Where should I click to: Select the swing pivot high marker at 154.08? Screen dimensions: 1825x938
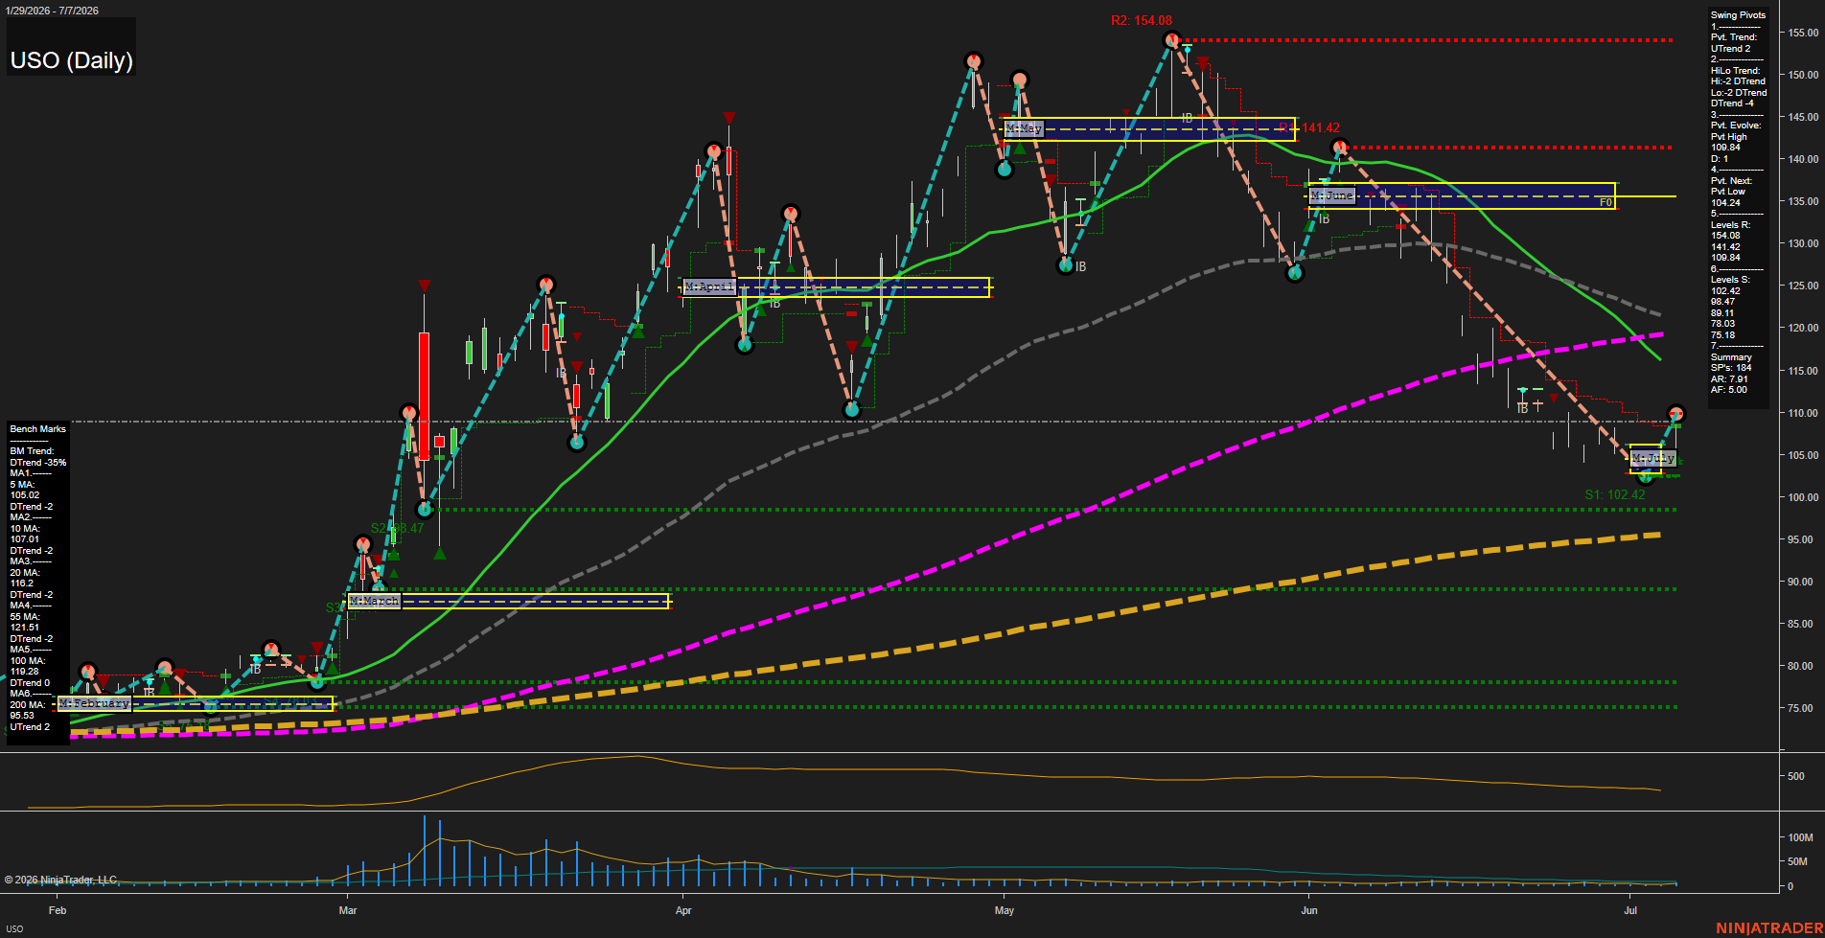tap(1171, 40)
